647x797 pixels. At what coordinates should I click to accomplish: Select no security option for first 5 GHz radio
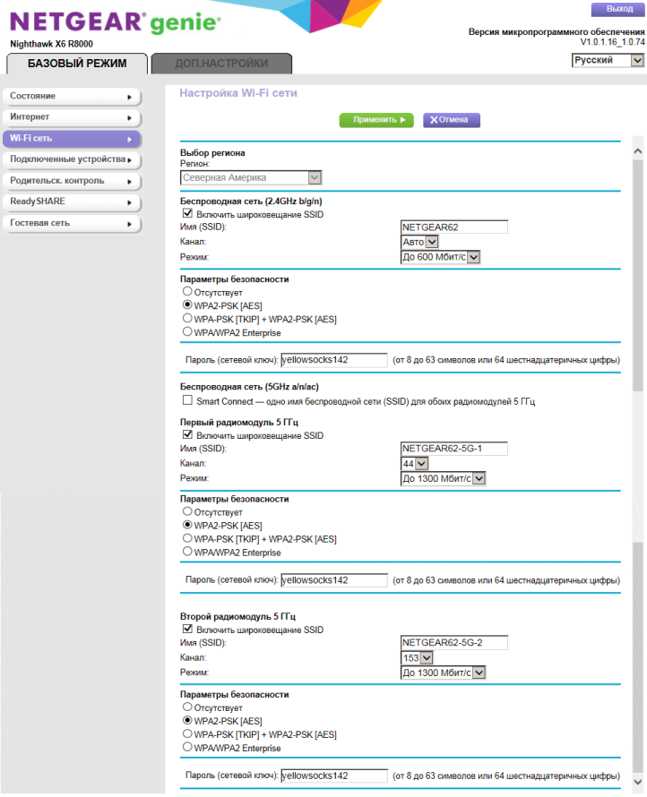pos(187,511)
